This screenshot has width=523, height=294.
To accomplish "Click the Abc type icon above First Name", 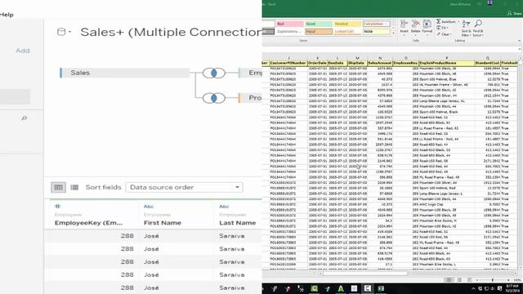I will click(x=149, y=207).
